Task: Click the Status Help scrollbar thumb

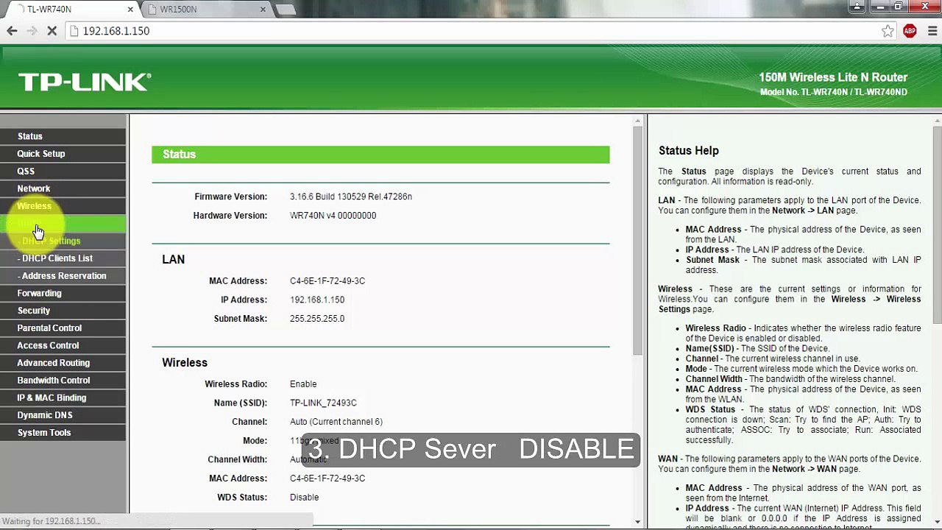Action: 937,225
